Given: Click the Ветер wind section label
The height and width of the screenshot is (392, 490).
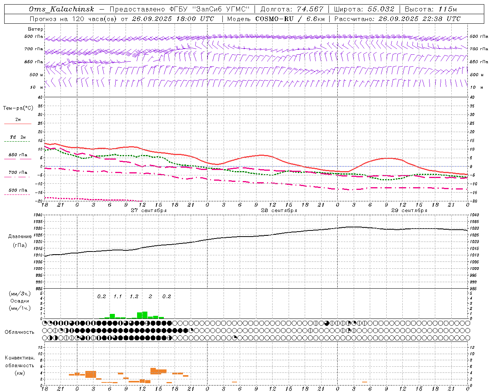Looking at the screenshot, I should [x=35, y=29].
